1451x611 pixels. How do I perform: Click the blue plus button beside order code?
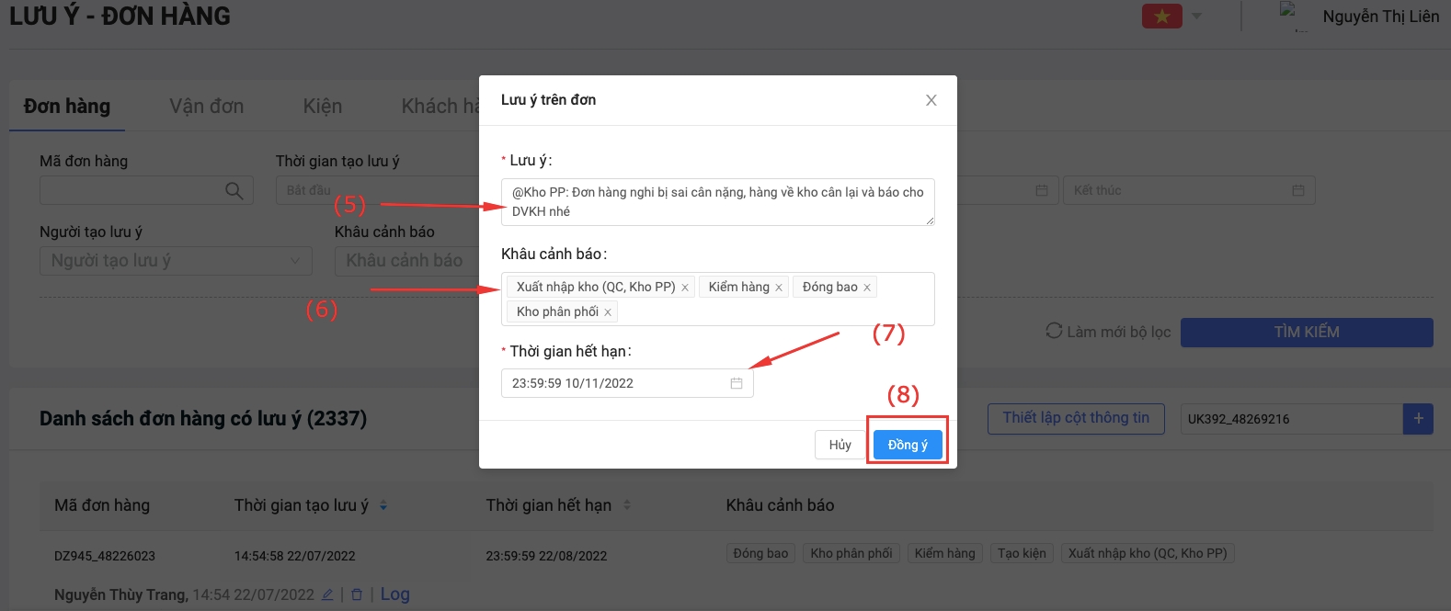(x=1418, y=419)
